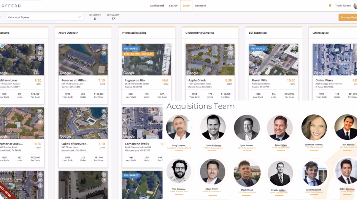357x200 pixels.
Task: Open the Addison Lane property title
Action: [9, 81]
